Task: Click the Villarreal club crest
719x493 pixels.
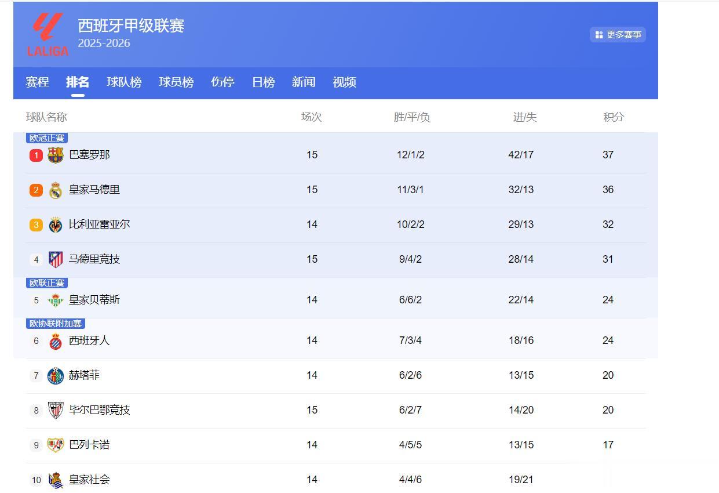Action: [56, 224]
